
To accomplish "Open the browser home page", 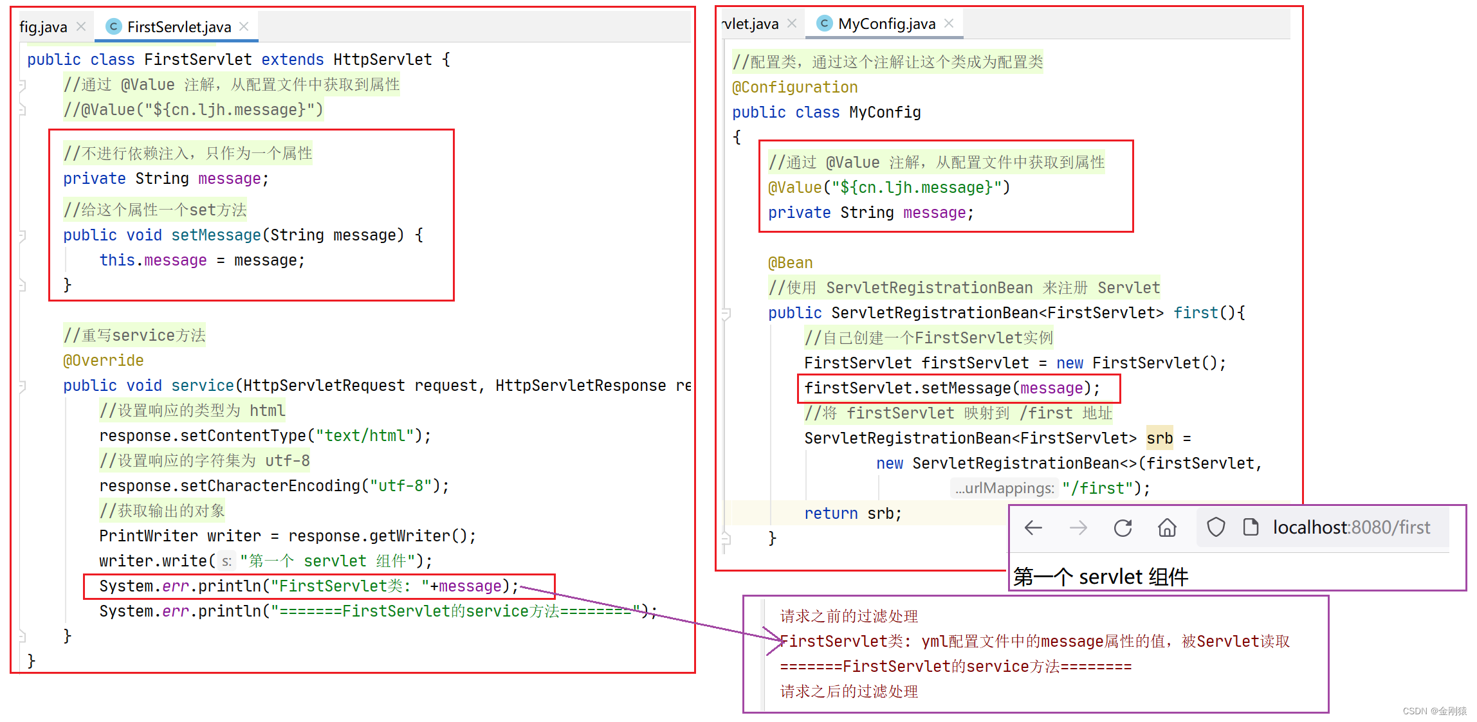I will pos(1167,528).
